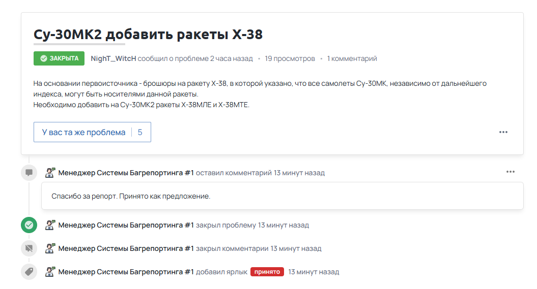
Task: Click the red 'принято' label
Action: [267, 272]
